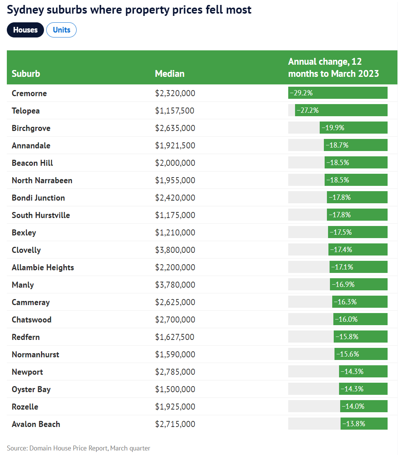The height and width of the screenshot is (455, 402).
Task: Click Newport's −14.3% change bar
Action: (x=363, y=371)
